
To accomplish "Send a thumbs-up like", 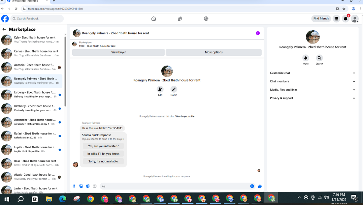I will coord(260,186).
